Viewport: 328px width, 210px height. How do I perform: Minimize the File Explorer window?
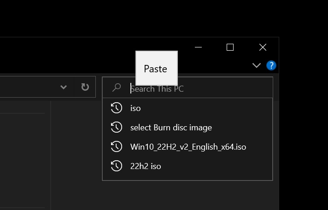click(198, 47)
